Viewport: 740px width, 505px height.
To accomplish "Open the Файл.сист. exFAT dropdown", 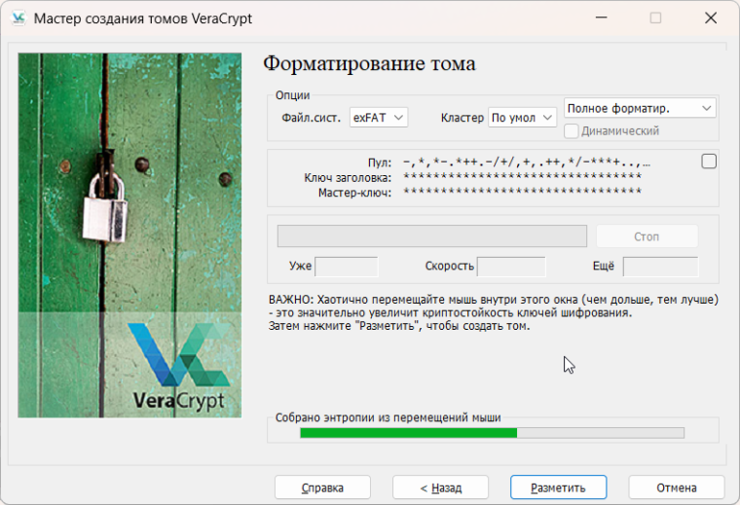I will pyautogui.click(x=379, y=118).
